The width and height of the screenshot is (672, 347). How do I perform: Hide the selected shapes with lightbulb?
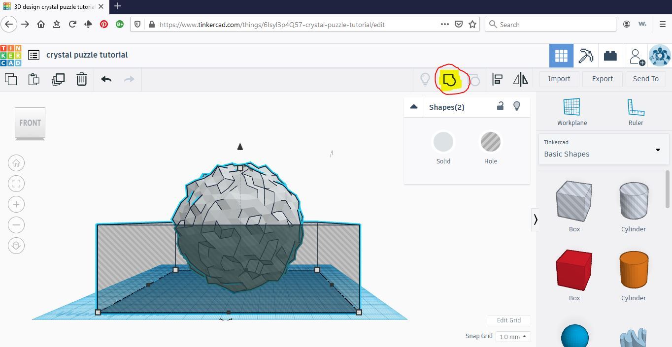[x=517, y=106]
